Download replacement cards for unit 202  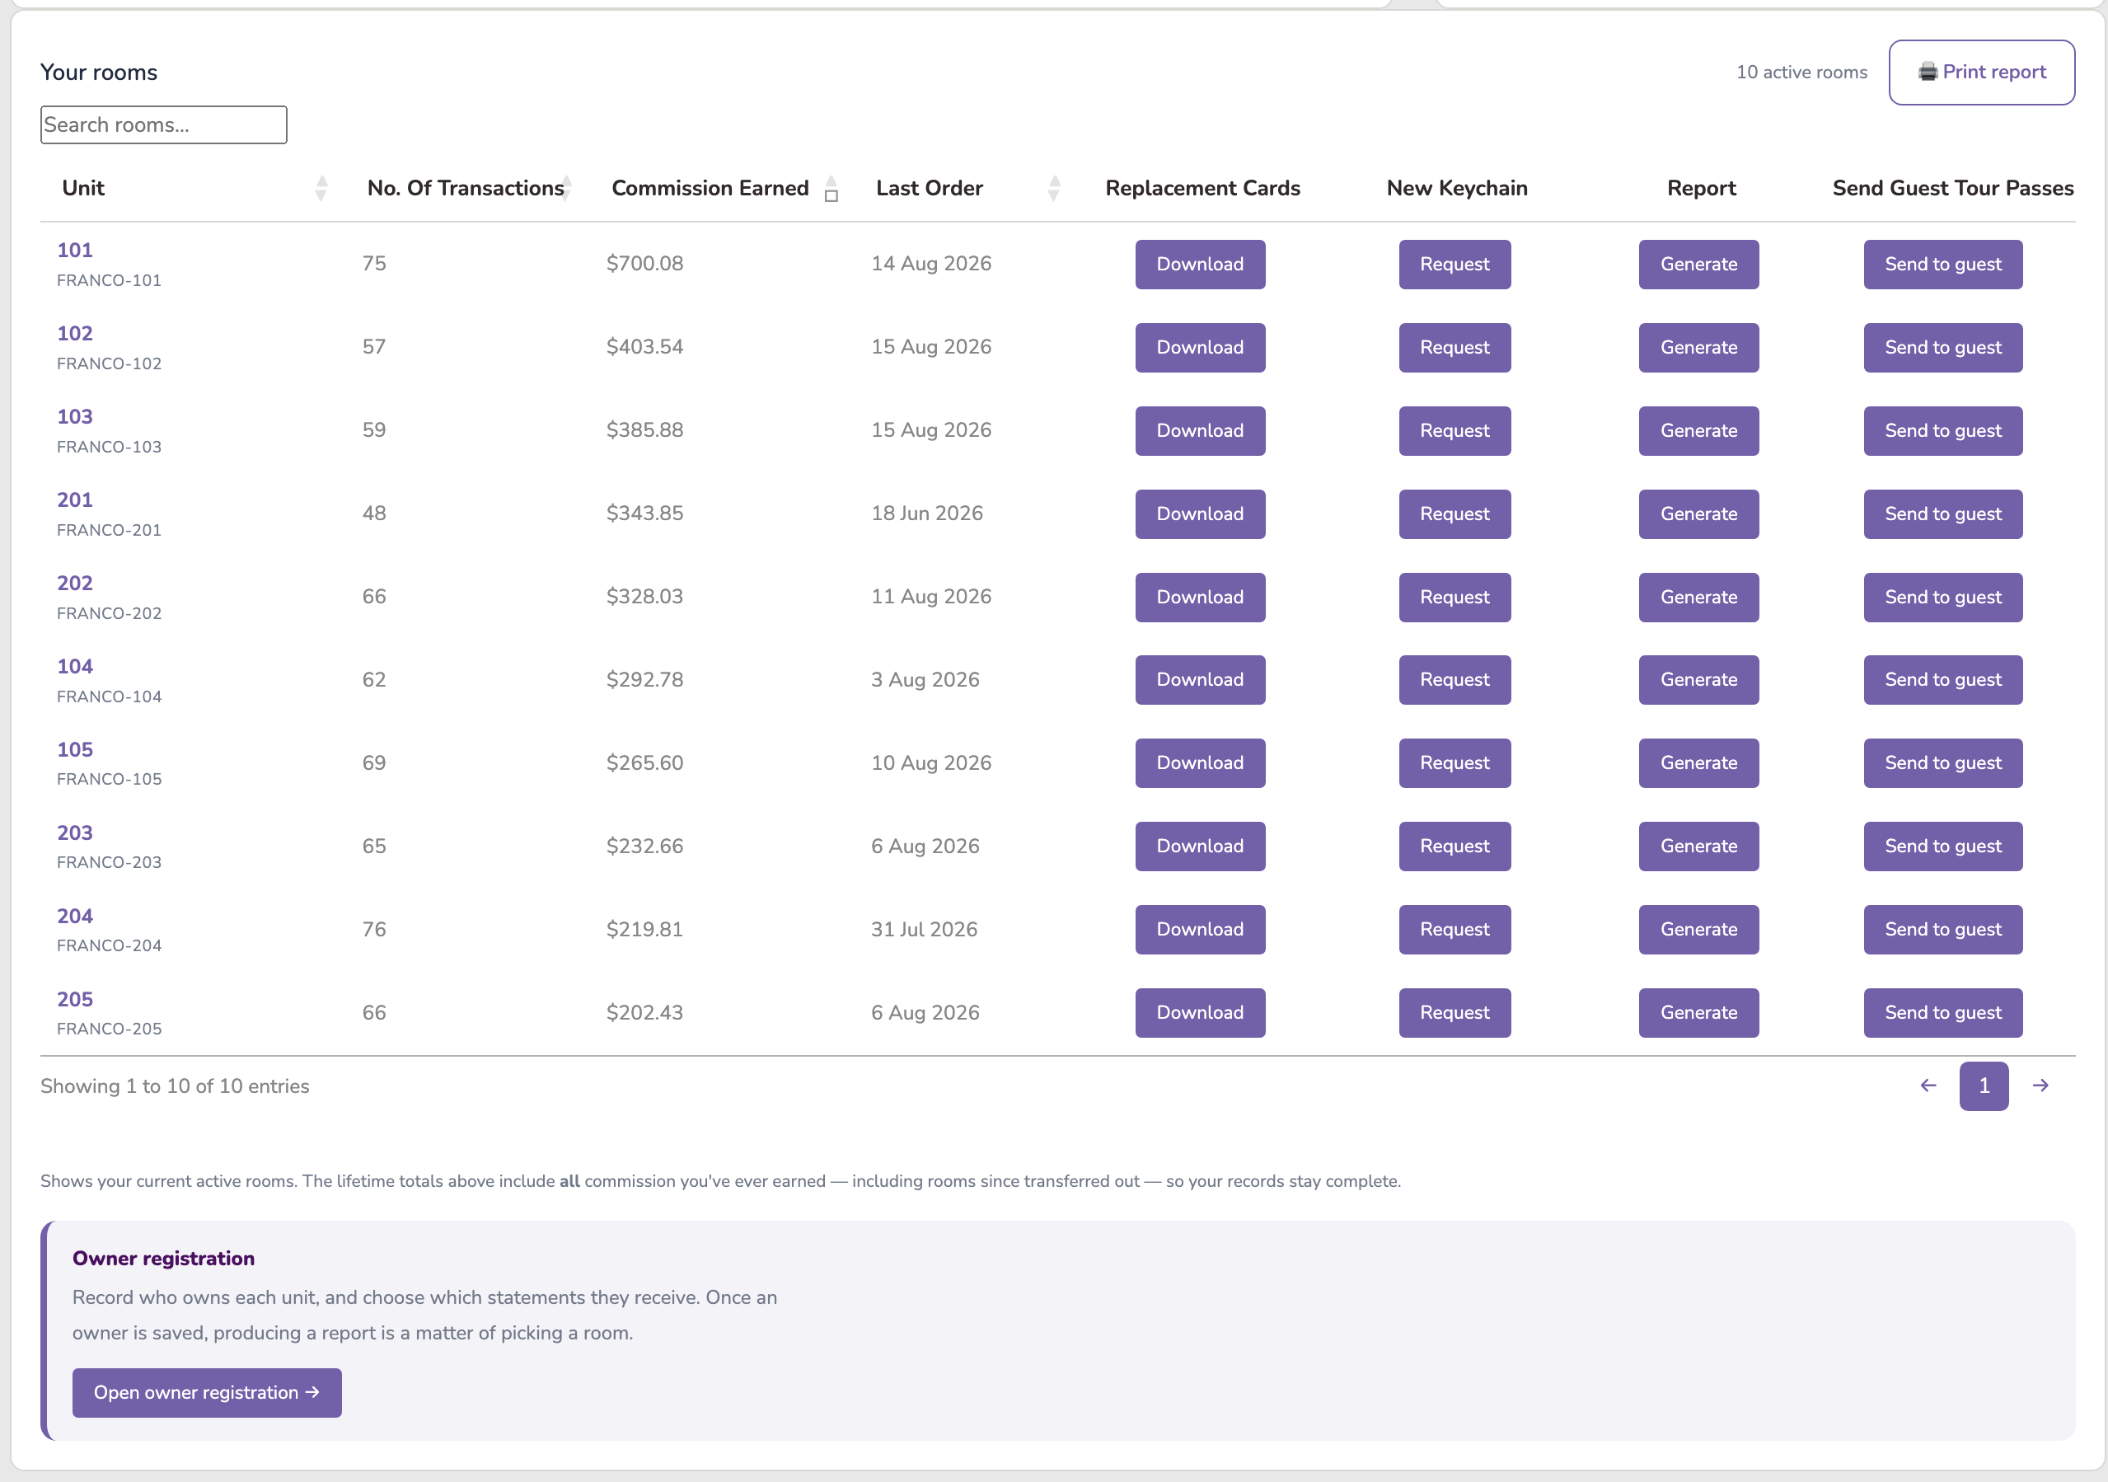[1200, 597]
